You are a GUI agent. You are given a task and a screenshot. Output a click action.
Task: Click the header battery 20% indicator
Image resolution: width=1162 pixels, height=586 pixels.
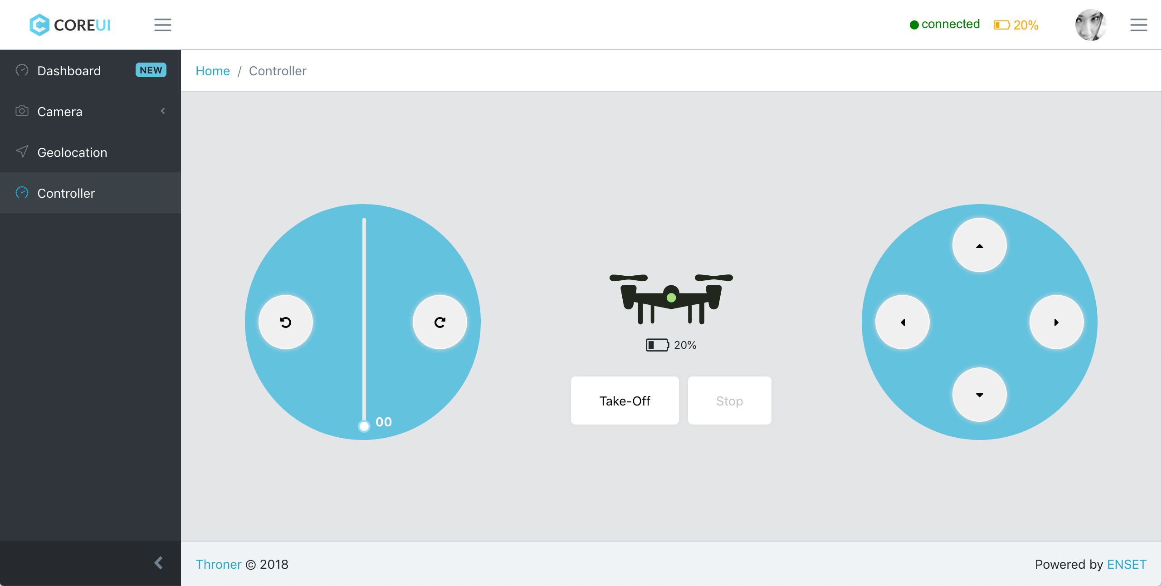click(1016, 25)
